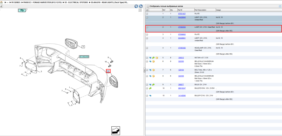Image resolution: width=282 pixels, height=136 pixels.
Task: Click the teal machine-view thumbnail icon
Action: click(23, 10)
